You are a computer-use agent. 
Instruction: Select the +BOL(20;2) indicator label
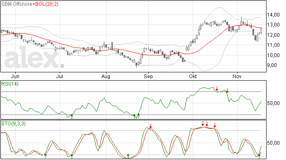coord(46,4)
